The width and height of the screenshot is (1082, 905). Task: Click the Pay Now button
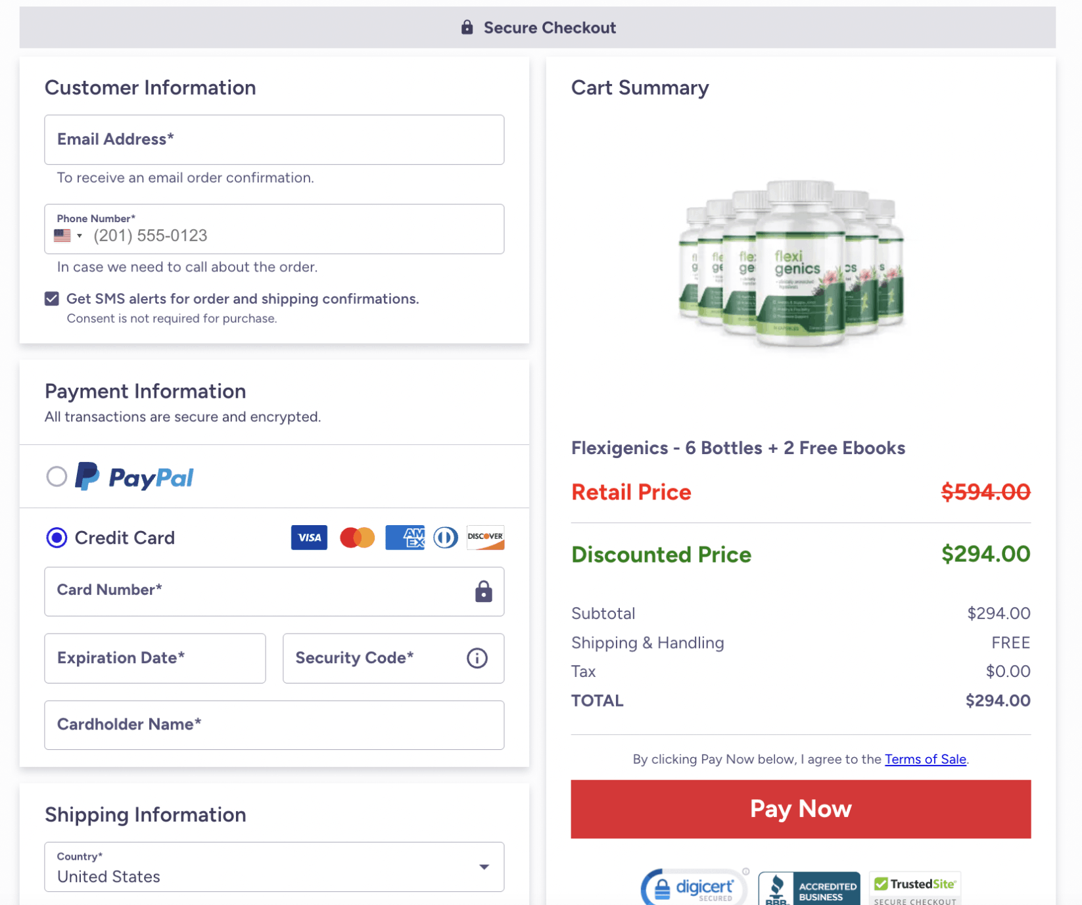coord(800,809)
